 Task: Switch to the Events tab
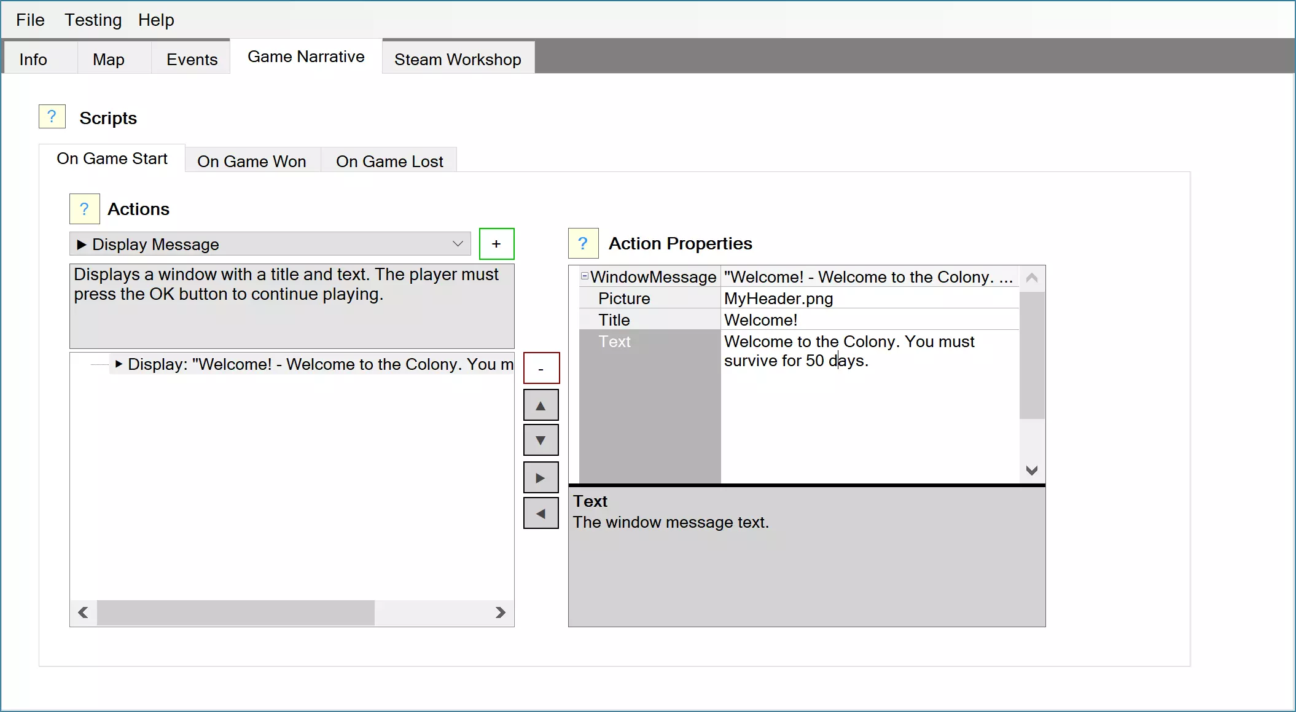(192, 60)
